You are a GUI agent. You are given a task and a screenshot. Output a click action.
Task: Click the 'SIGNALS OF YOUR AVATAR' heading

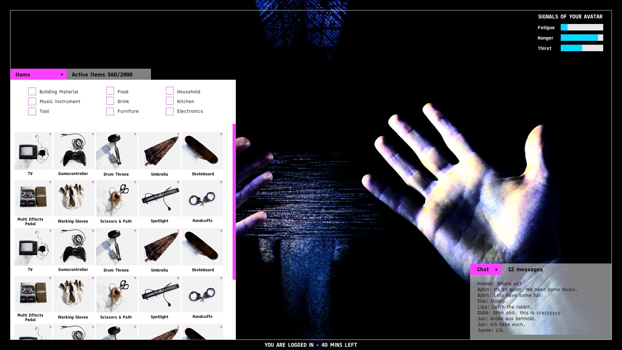(x=570, y=17)
